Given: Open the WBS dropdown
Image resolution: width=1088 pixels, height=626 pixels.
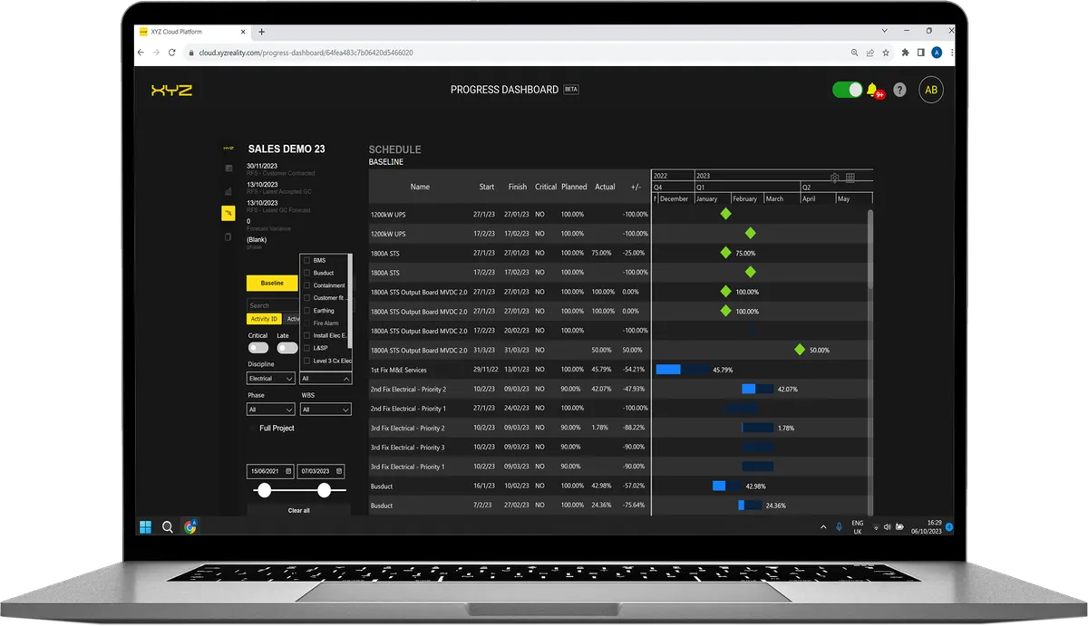Looking at the screenshot, I should click(x=325, y=409).
